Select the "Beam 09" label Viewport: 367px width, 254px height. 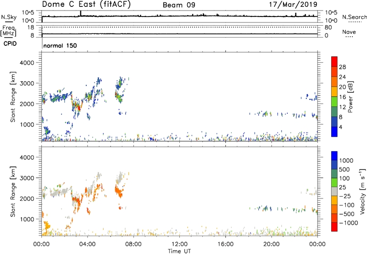pos(179,5)
